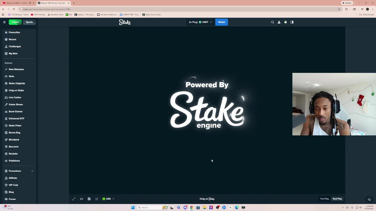Toggle the chat side panel icon
Screen dimensions: 376x211
point(292,22)
